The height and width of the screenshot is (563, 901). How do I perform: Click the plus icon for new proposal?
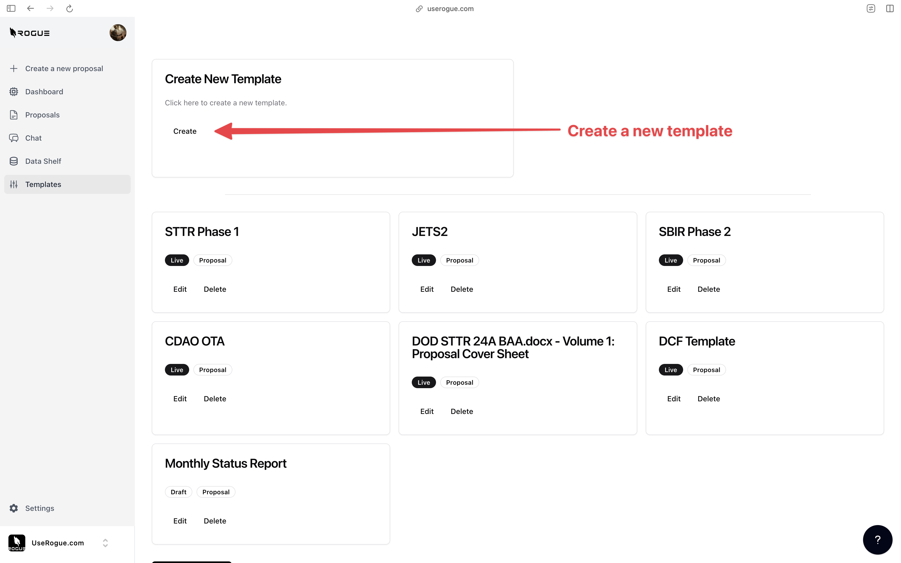point(14,68)
